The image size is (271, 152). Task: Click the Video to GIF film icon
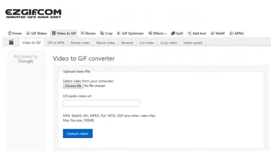(x=54, y=33)
